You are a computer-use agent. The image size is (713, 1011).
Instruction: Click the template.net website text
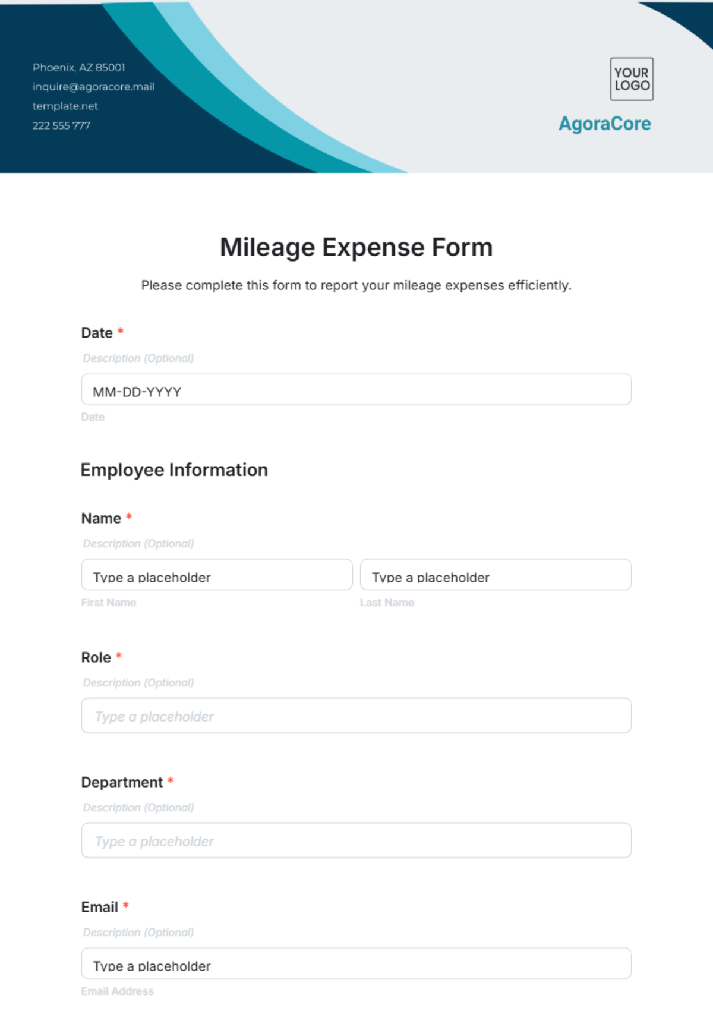(65, 106)
